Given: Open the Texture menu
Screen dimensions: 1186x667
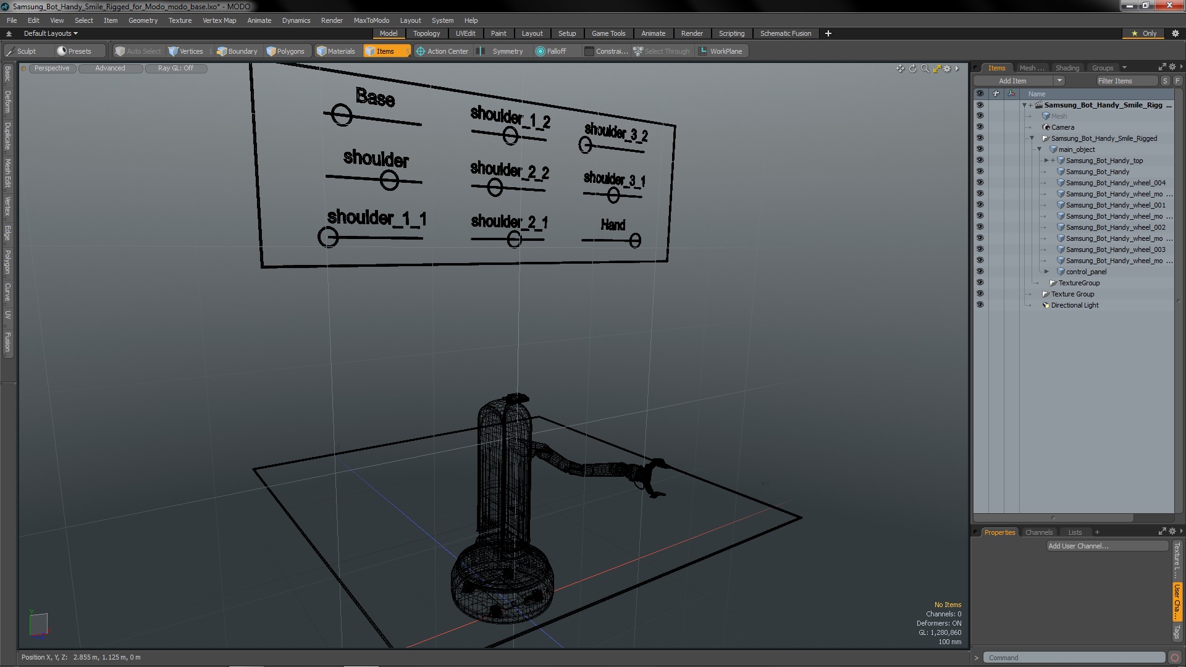Looking at the screenshot, I should tap(180, 20).
